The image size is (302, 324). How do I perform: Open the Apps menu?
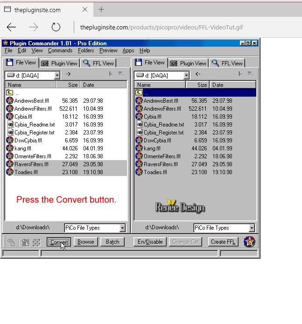[x=128, y=50]
